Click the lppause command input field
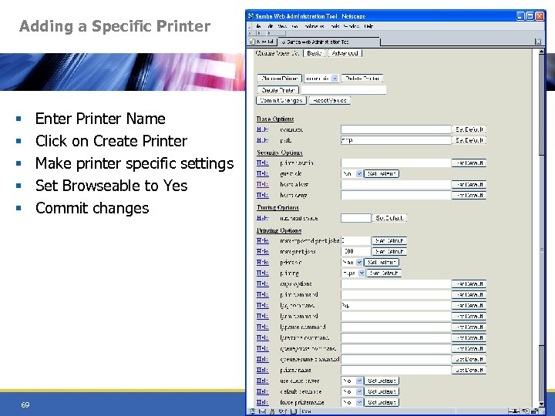The width and height of the screenshot is (555, 416). [x=395, y=327]
